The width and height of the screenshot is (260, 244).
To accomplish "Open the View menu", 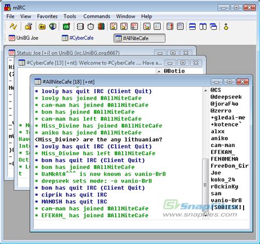I will (26, 16).
